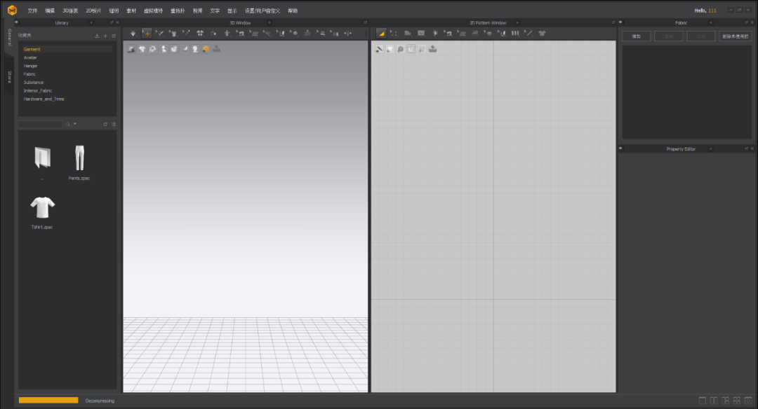Click the T-shirt icon in 2D toolbar
Image resolution: width=758 pixels, height=409 pixels.
pyautogui.click(x=542, y=33)
